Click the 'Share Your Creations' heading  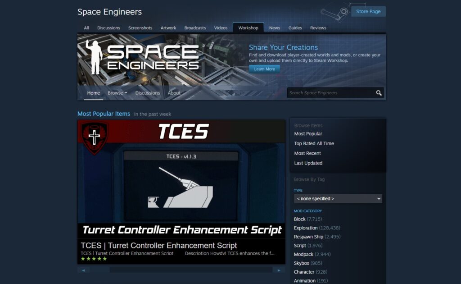[x=284, y=47]
